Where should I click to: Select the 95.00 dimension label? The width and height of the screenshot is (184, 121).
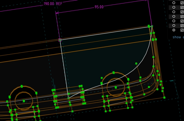(99, 7)
